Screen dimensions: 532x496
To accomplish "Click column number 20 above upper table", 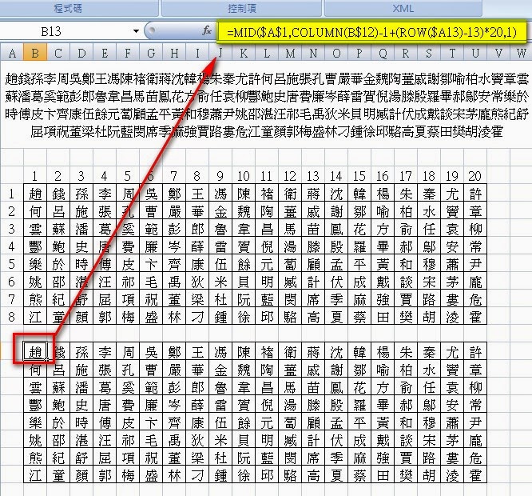I will 475,176.
